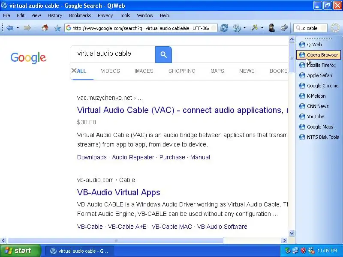Go back with the blue back arrow
The height and width of the screenshot is (257, 343).
click(10, 28)
